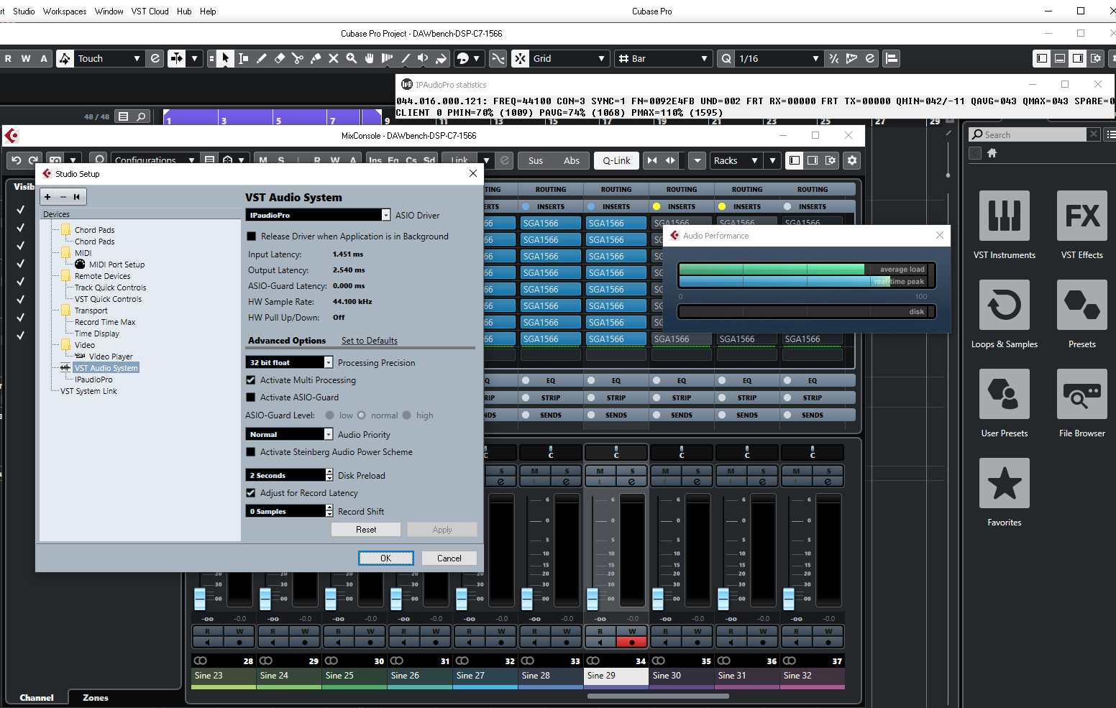1116x708 pixels.
Task: Select the Range Selection tool
Action: tap(244, 58)
